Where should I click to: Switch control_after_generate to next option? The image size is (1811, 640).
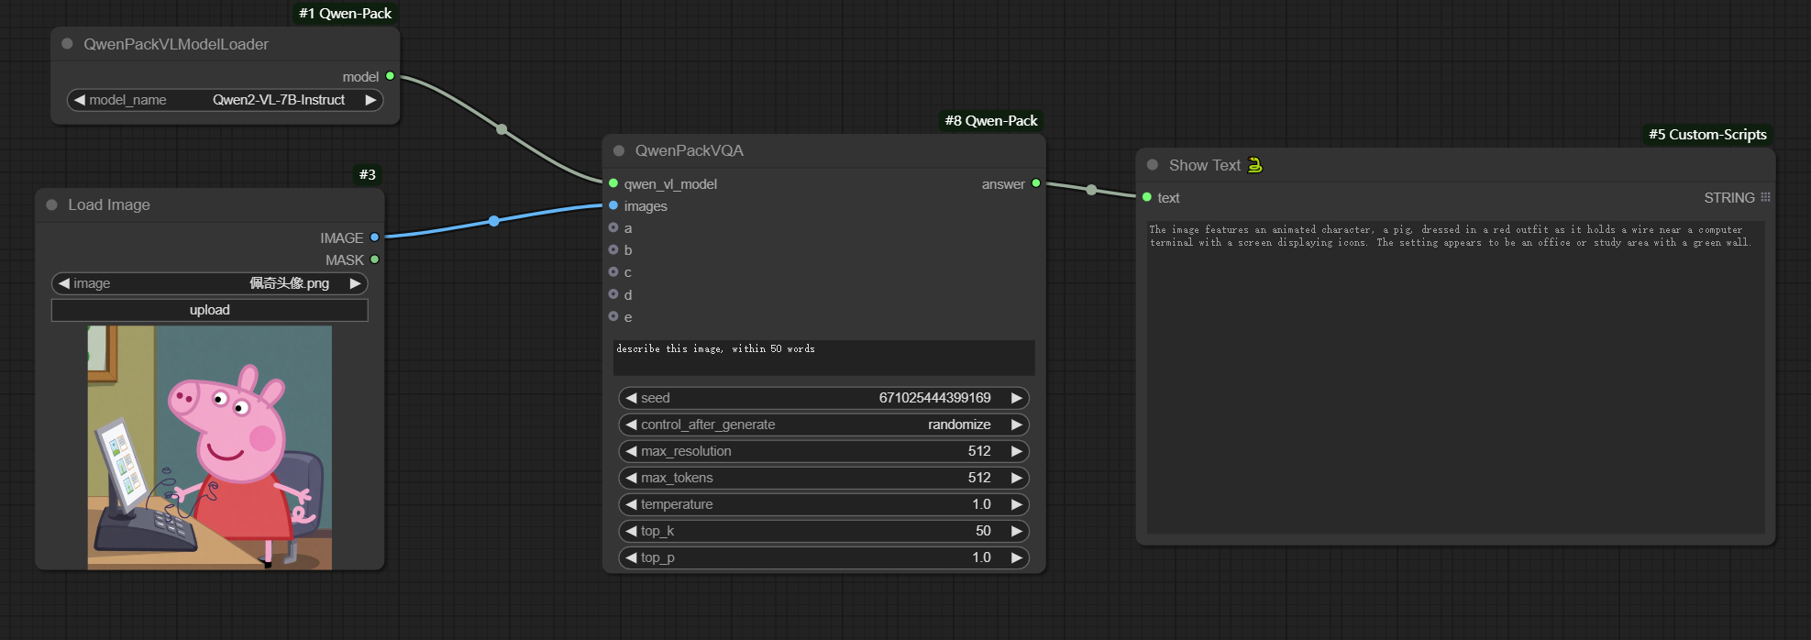1016,425
